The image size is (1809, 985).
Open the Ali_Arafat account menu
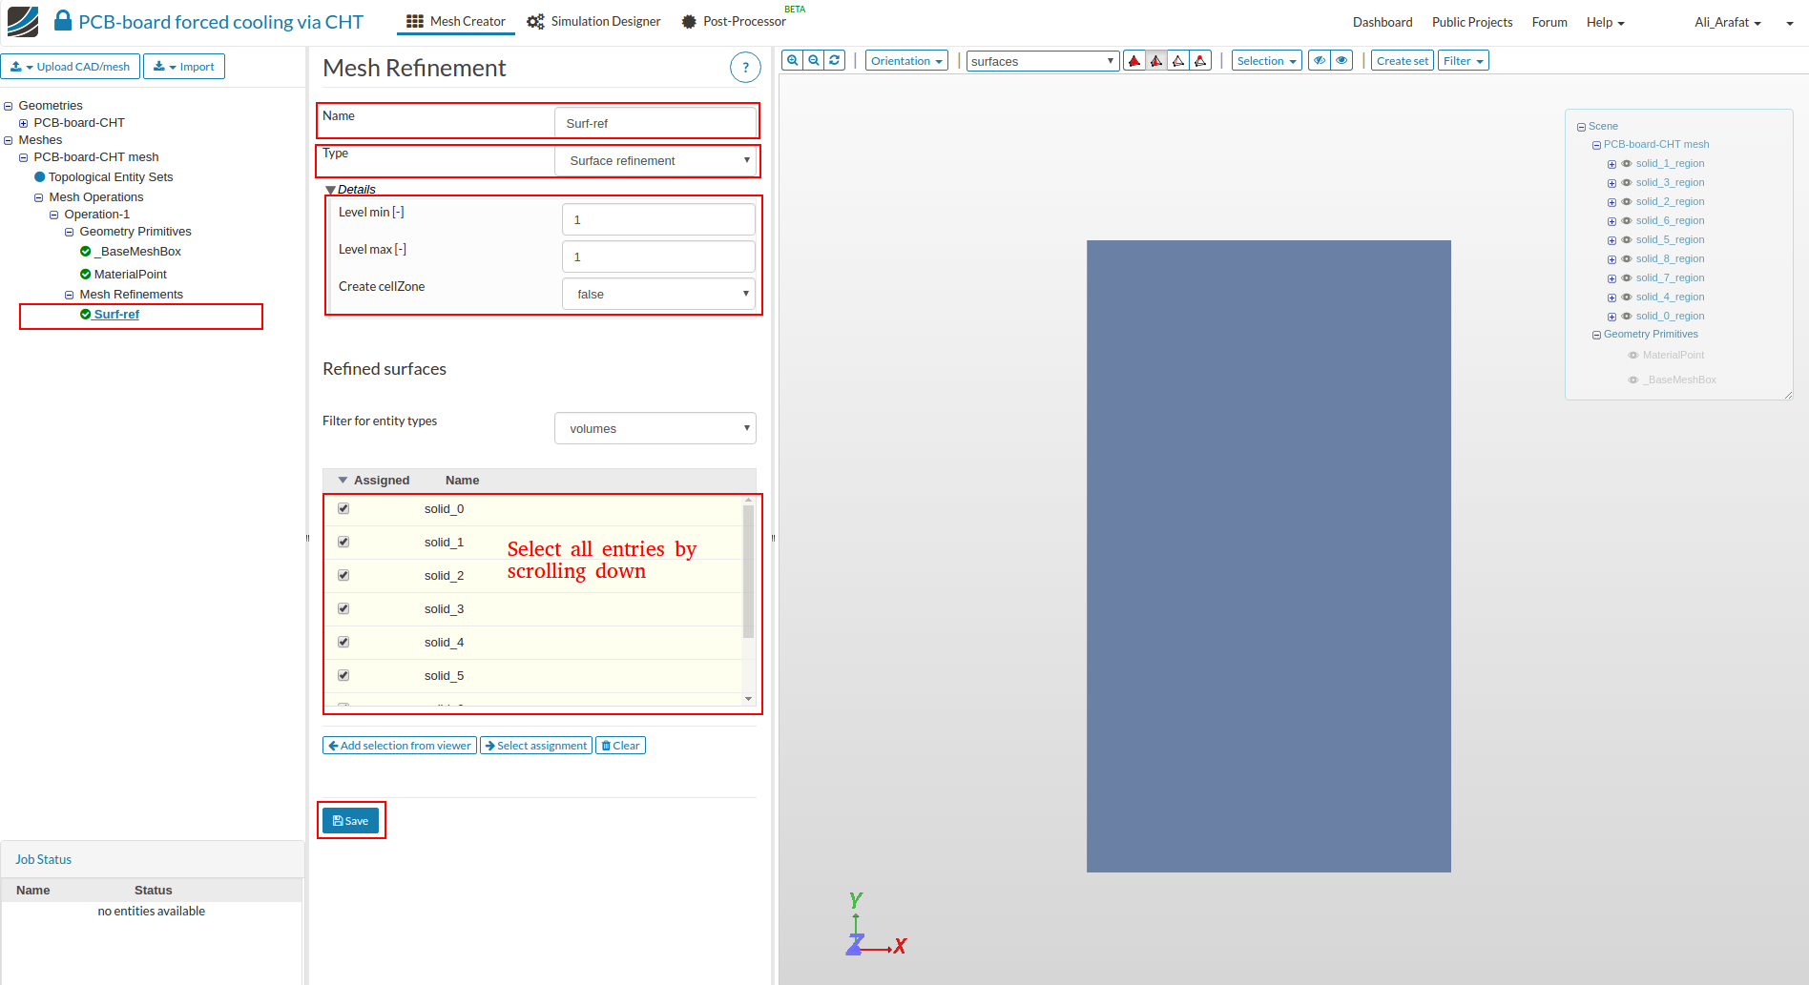[1728, 22]
